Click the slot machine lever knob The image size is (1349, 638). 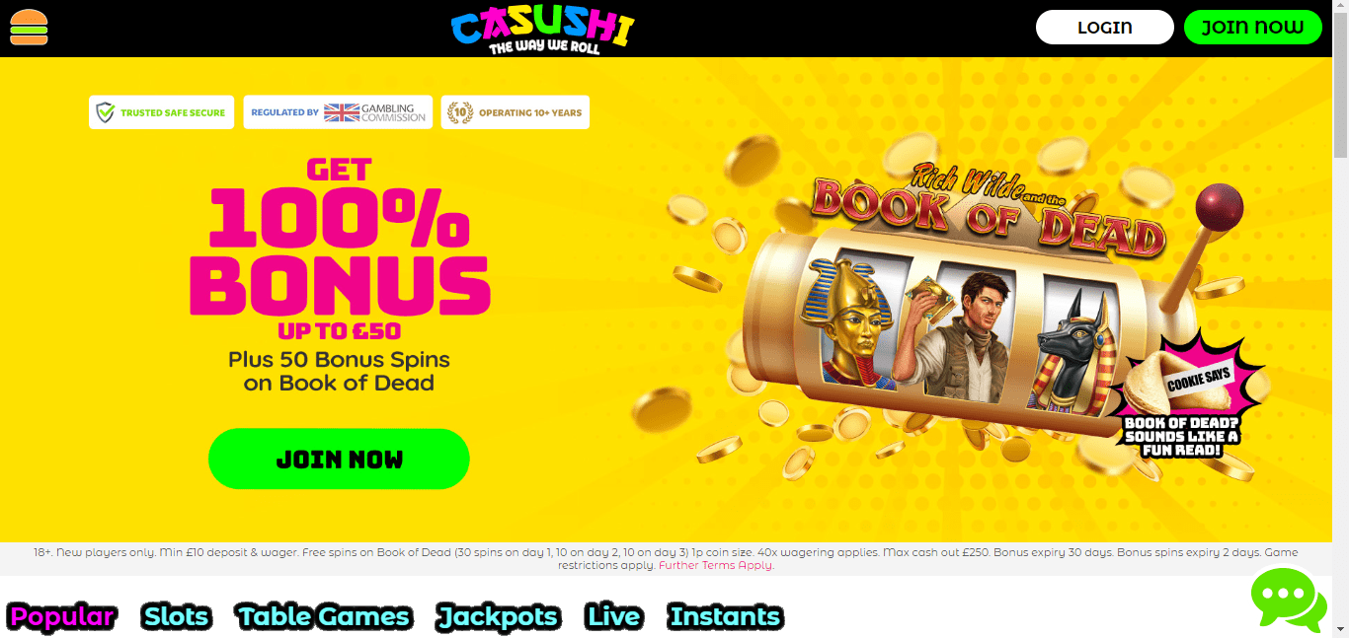[x=1220, y=205]
